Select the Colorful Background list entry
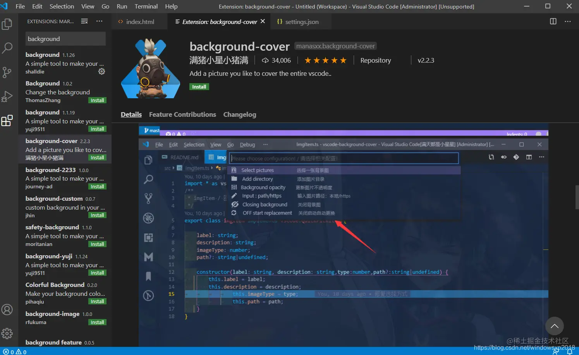The image size is (579, 355). (x=65, y=293)
